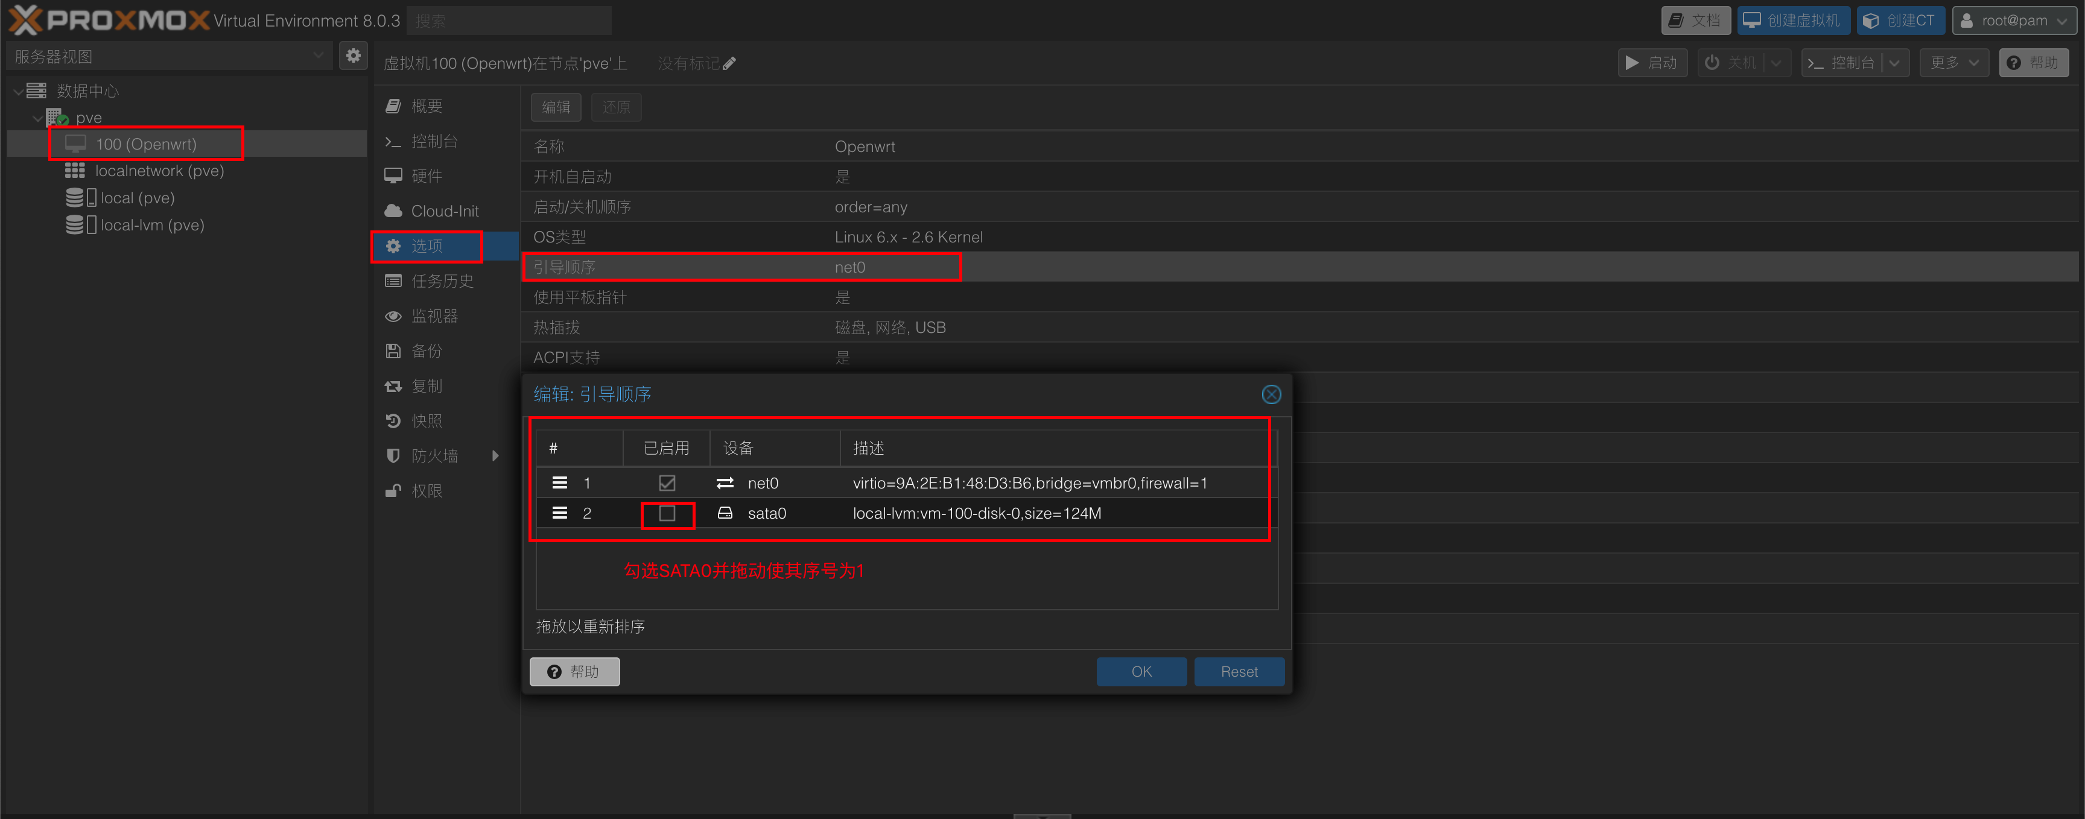Open shutdown options dropdown arrow
2085x819 pixels.
[x=1777, y=63]
